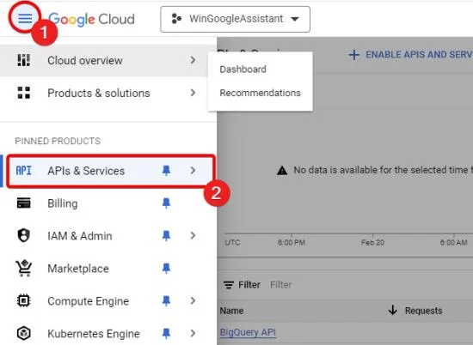Click the Compute Engine chip icon
The width and height of the screenshot is (473, 345).
pyautogui.click(x=23, y=300)
